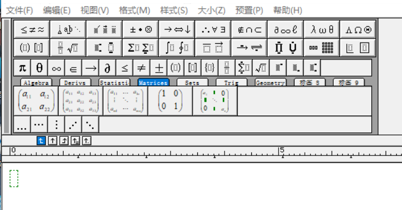Insert the pi symbol from small bar
This screenshot has height=210, width=402.
(22, 68)
